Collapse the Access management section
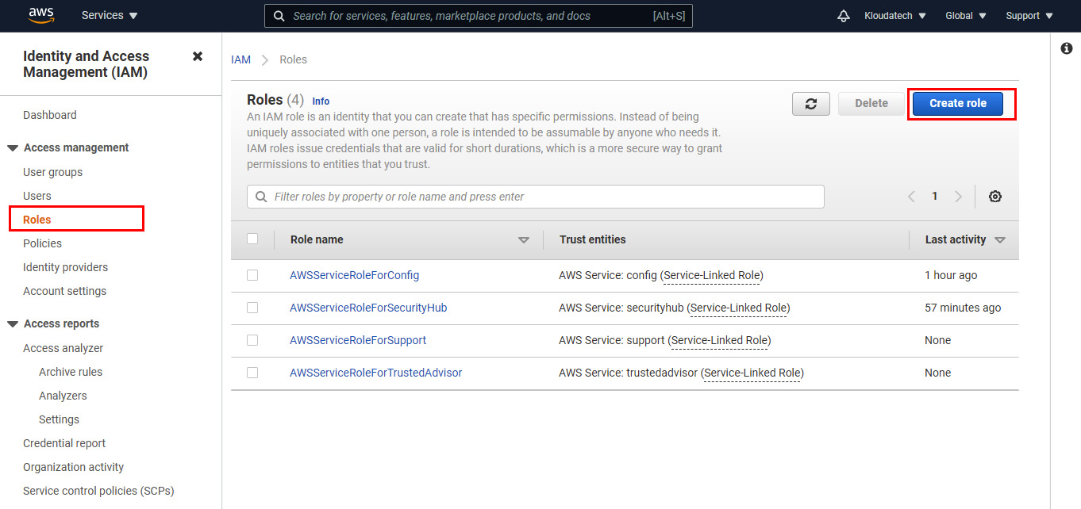 coord(13,148)
